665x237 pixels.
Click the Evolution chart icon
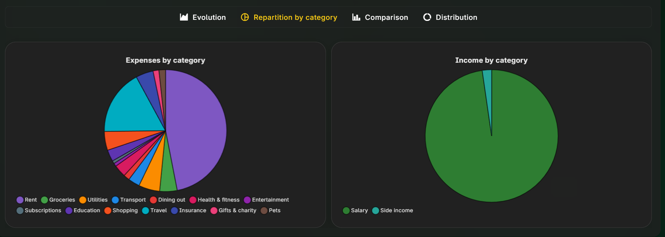pyautogui.click(x=183, y=17)
